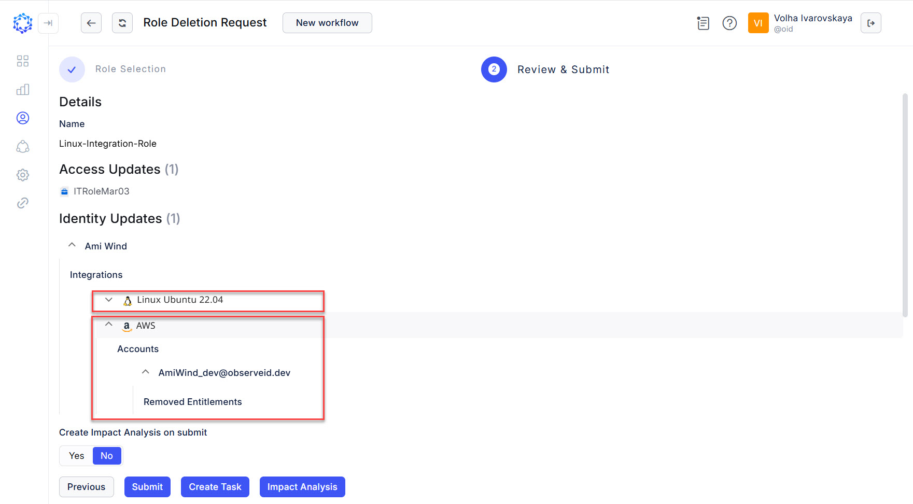Set Create Impact Analysis on submit to Yes
This screenshot has height=504, width=913.
(x=76, y=455)
